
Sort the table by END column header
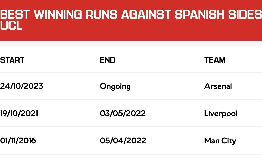pos(107,60)
